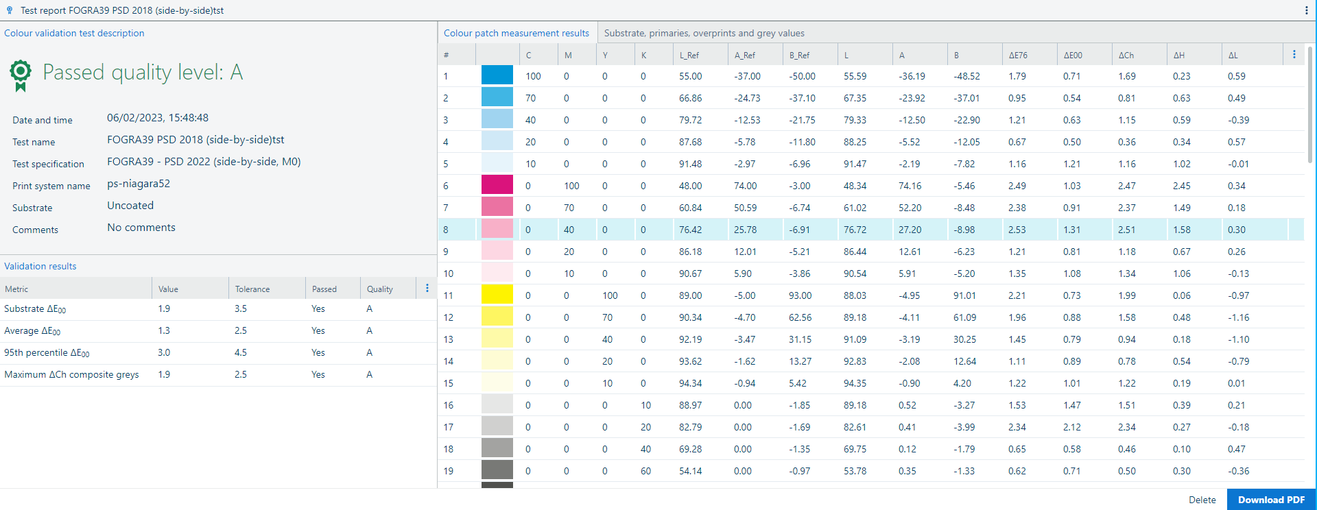Select the 100% cyan colour swatch in row 1
Image resolution: width=1317 pixels, height=510 pixels.
click(x=497, y=76)
